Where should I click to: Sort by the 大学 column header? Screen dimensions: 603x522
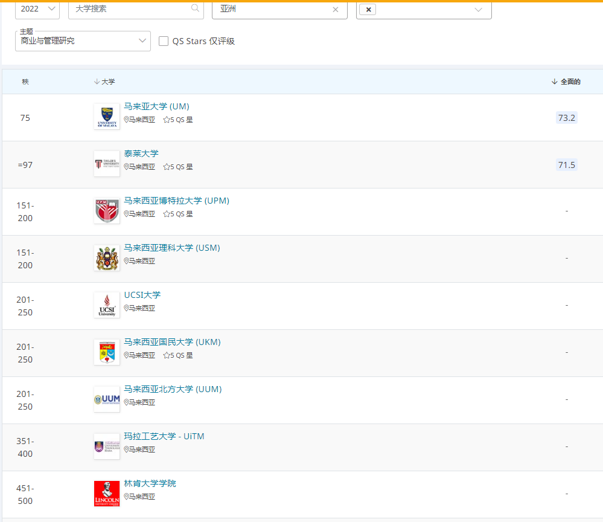(x=104, y=82)
